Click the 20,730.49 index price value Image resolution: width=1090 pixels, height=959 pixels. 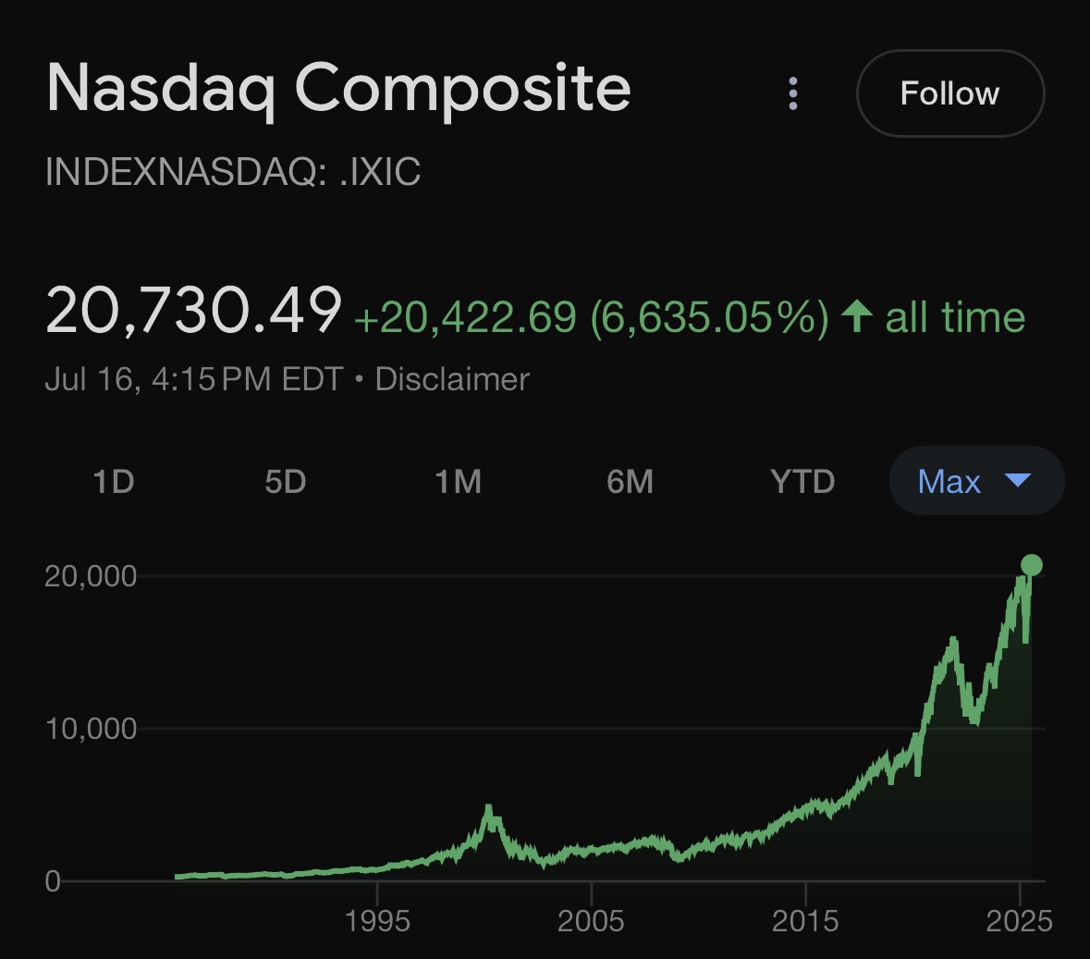[193, 311]
